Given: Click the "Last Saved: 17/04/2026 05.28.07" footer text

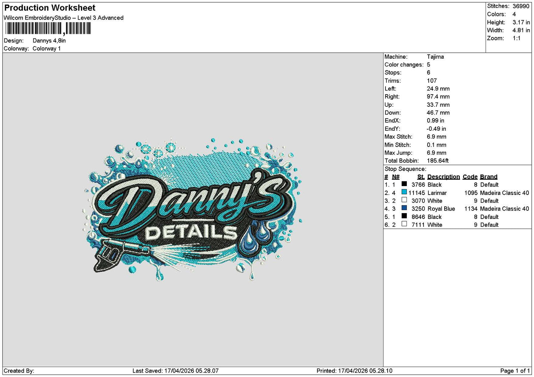Looking at the screenshot, I should click(x=176, y=371).
